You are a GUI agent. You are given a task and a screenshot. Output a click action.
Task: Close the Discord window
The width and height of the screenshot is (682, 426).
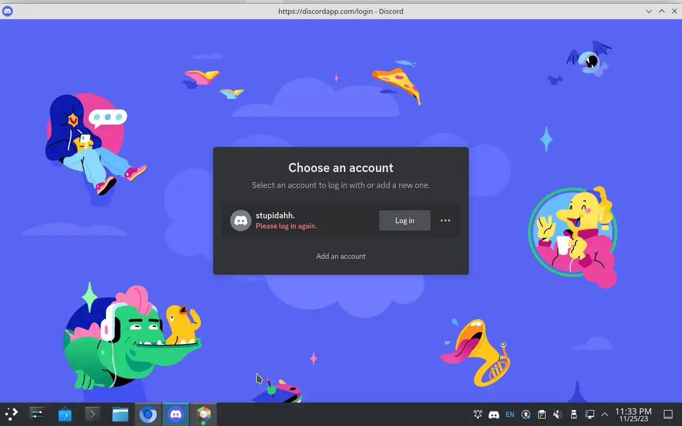coord(675,11)
